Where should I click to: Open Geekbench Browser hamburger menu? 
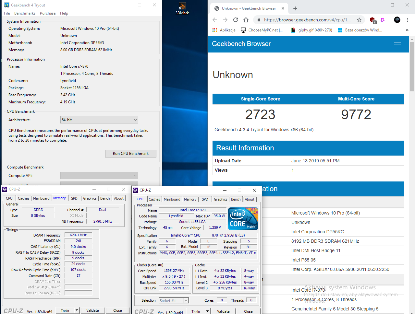397,44
